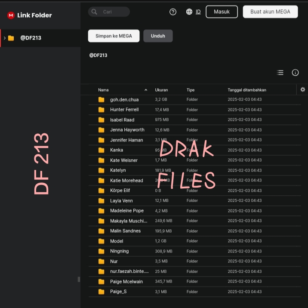Expand the @DF213 tree chevron
The height and width of the screenshot is (308, 308).
(5, 38)
